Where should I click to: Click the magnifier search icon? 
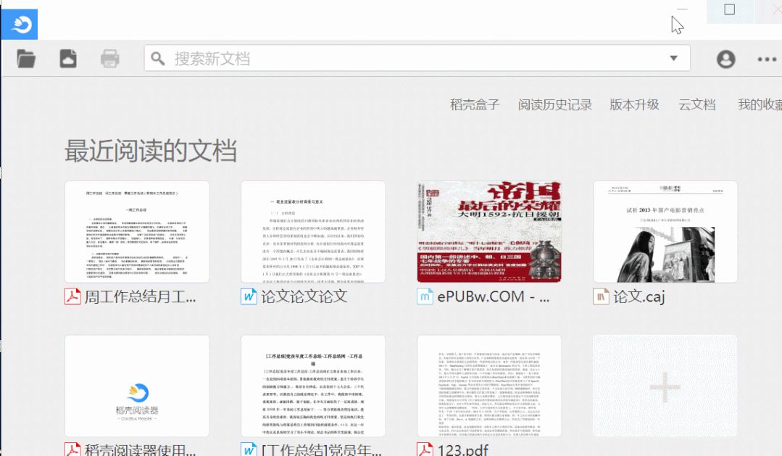click(157, 59)
